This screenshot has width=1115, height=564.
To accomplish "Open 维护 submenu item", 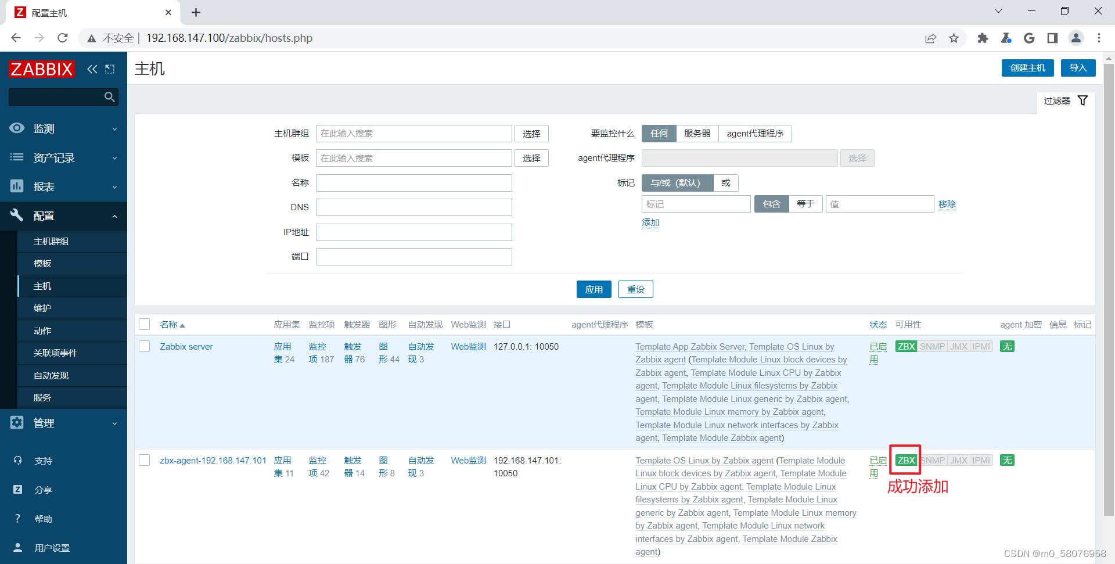I will 72,308.
